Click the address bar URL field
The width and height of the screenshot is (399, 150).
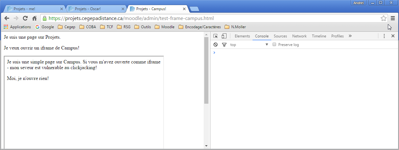point(210,18)
